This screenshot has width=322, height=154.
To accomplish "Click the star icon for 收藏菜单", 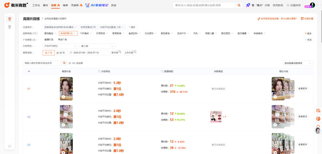I will click(288, 5).
